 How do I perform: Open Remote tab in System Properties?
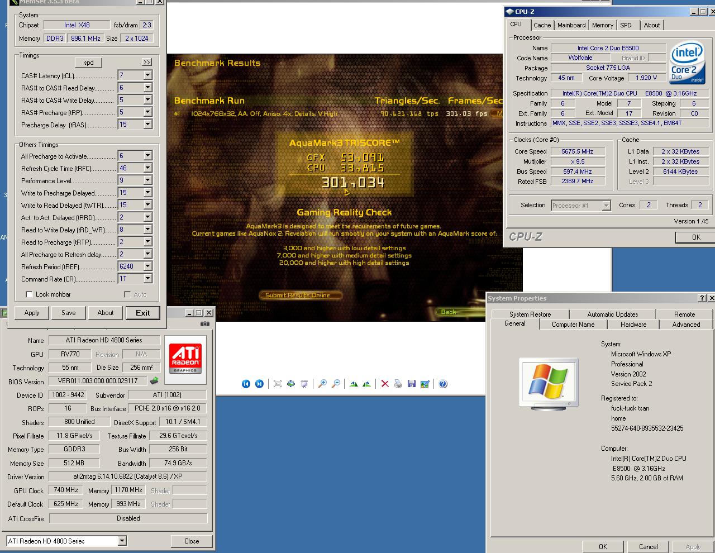tap(684, 314)
